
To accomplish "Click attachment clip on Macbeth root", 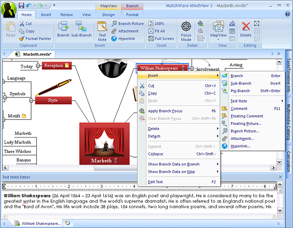I will tap(115, 160).
